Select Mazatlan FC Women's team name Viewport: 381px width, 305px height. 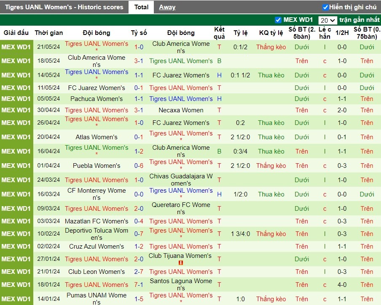pyautogui.click(x=97, y=221)
